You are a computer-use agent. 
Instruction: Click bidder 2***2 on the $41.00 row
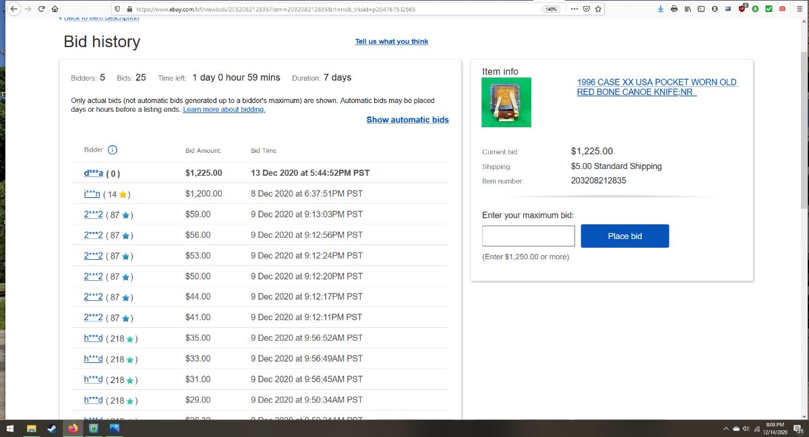pyautogui.click(x=93, y=318)
